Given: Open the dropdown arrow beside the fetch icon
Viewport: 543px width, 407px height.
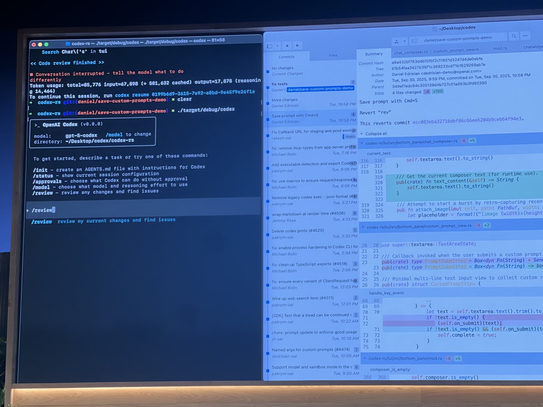Looking at the screenshot, I should pyautogui.click(x=404, y=41).
